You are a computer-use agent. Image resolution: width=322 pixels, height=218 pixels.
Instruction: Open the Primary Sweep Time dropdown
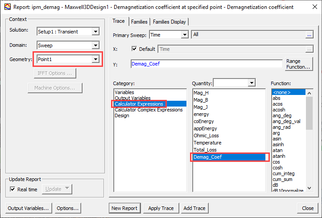point(185,35)
